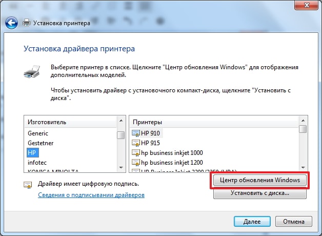The width and height of the screenshot is (322, 236).
Task: Click the Изготовитель column header
Action: [x=70, y=122]
